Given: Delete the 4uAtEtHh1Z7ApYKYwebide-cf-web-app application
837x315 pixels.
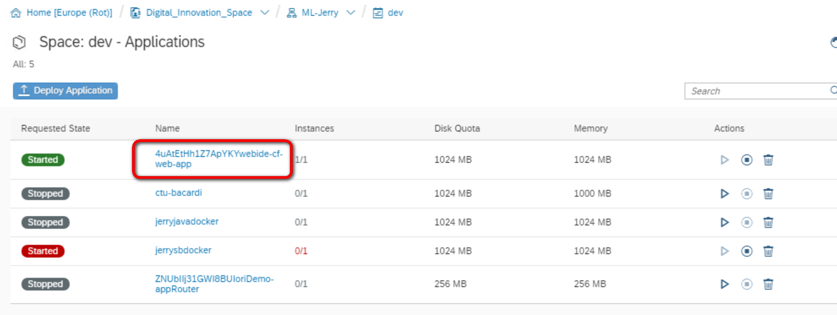Looking at the screenshot, I should click(x=768, y=160).
